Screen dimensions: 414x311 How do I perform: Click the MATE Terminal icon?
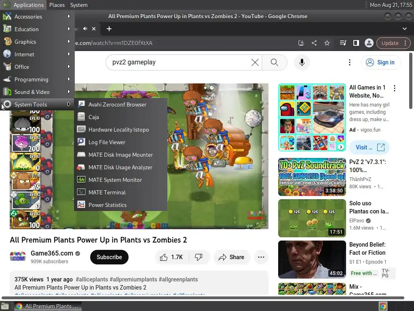81,192
